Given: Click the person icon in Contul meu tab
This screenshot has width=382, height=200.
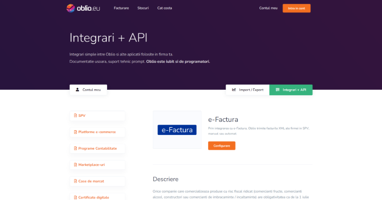Looking at the screenshot, I should point(77,90).
